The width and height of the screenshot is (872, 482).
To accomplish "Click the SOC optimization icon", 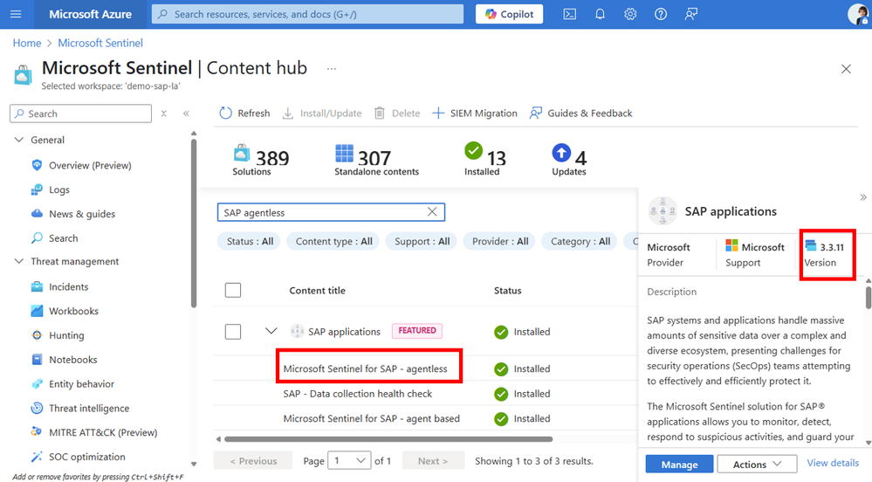I will pos(37,457).
